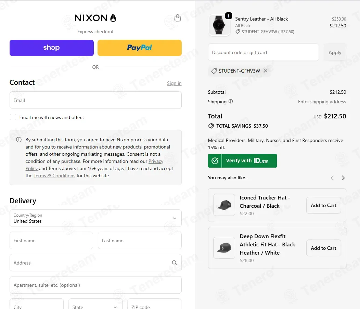
Task: Open the Terms & Conditions link
Action: point(54,176)
